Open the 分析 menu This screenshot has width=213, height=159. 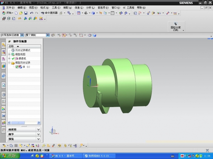tap(91, 8)
